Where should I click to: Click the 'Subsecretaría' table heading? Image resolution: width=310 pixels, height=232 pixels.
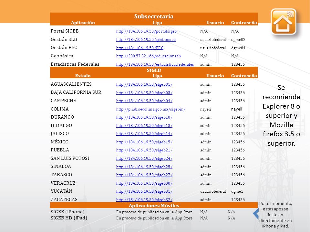pos(154,16)
